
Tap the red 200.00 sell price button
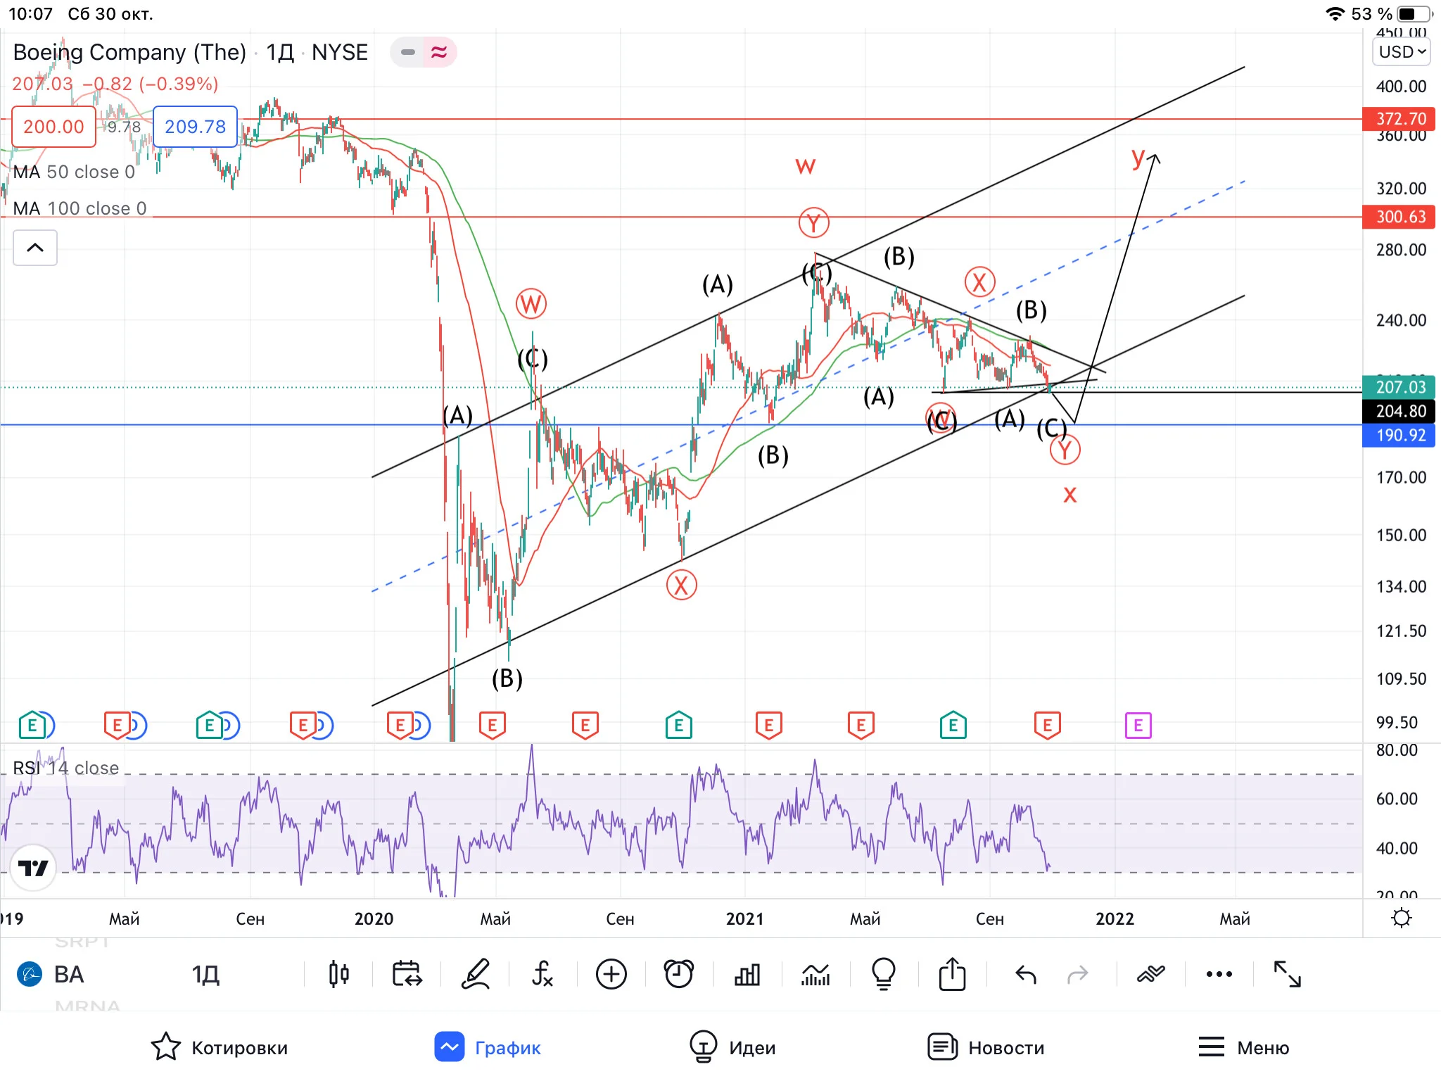53,127
